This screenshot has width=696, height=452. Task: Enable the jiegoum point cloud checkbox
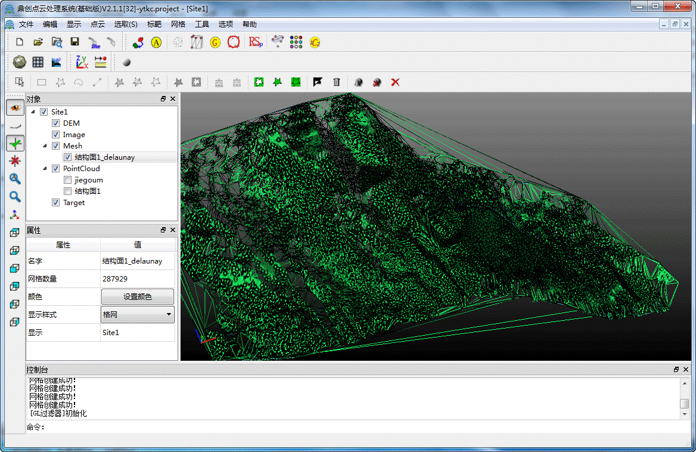tap(67, 180)
